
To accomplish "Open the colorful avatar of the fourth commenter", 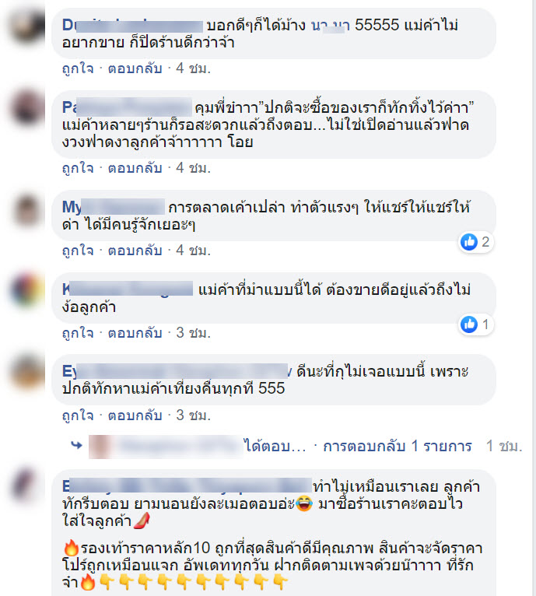I will [28, 291].
